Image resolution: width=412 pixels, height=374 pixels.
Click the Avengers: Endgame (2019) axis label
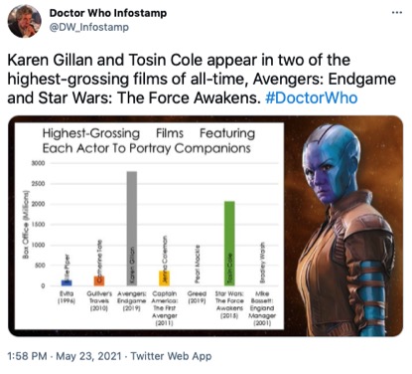[132, 301]
